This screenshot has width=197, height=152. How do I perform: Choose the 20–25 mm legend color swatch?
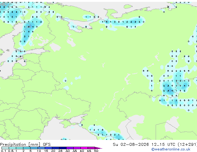pos(56,148)
